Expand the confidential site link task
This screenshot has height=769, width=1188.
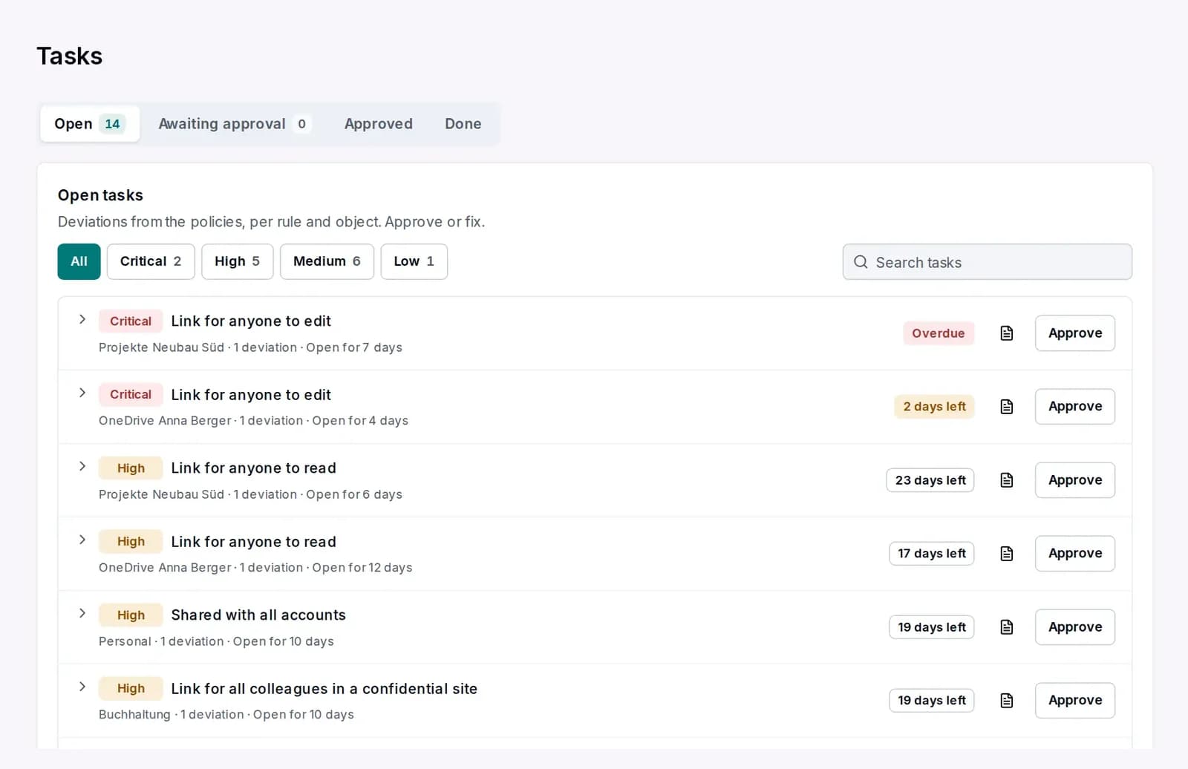[82, 687]
